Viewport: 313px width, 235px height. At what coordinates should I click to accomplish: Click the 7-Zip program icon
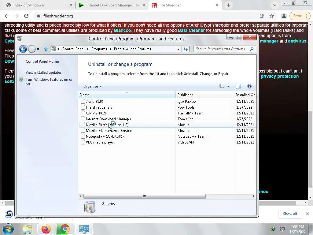83,102
